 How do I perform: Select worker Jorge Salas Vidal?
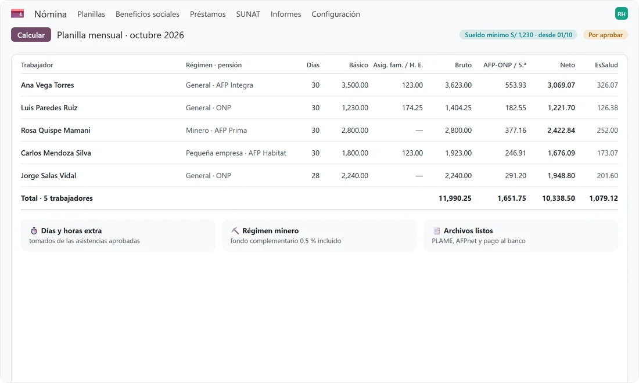[48, 176]
